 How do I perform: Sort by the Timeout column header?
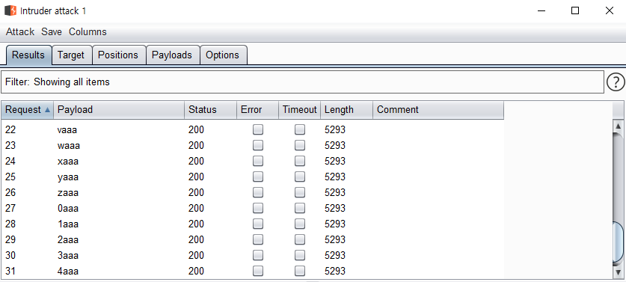pyautogui.click(x=299, y=110)
